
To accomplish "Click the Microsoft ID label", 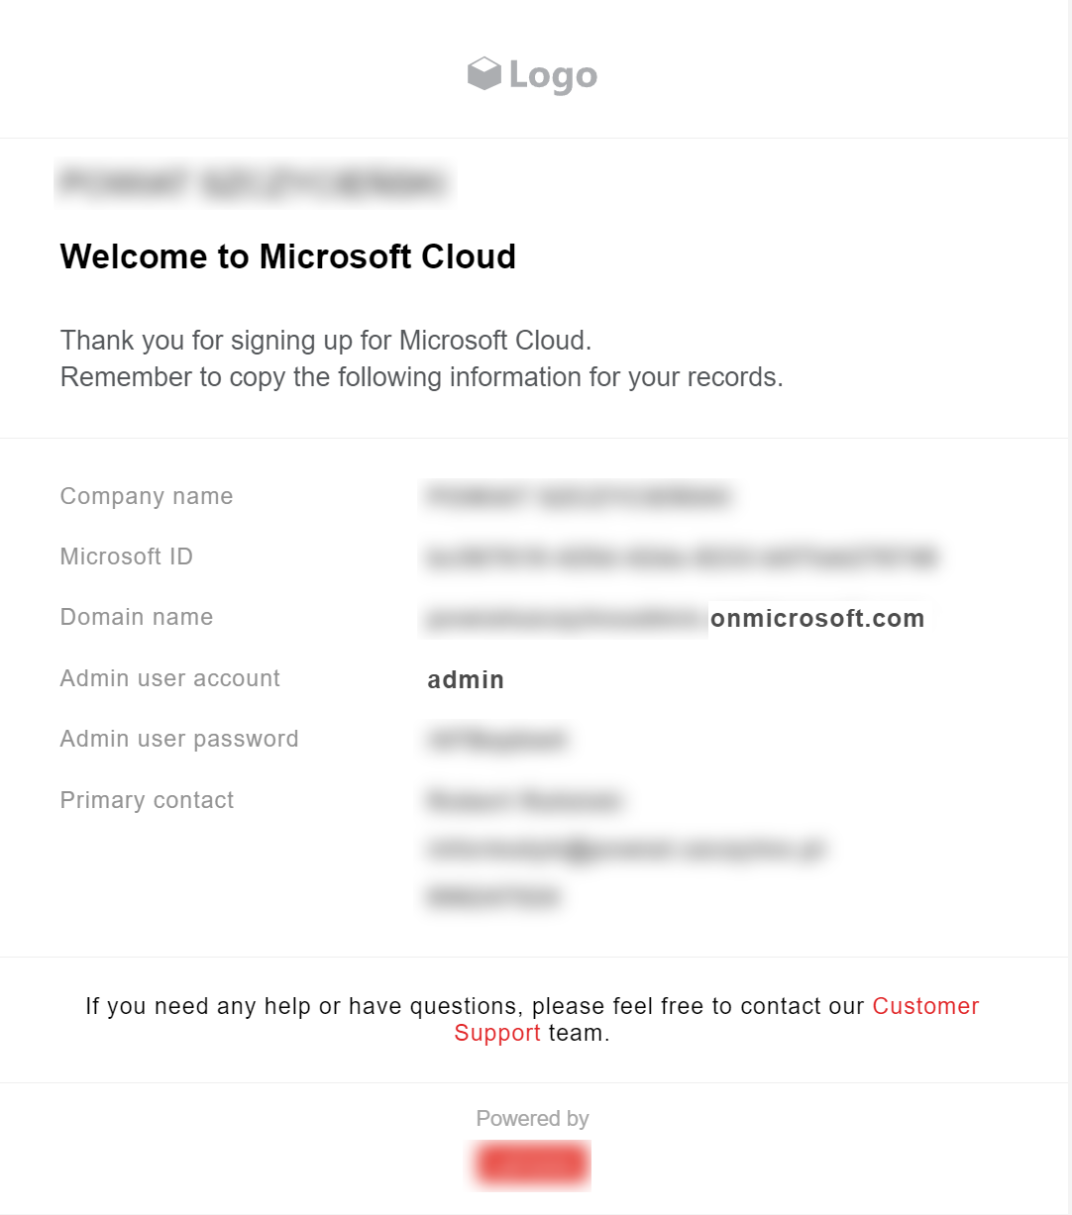I will click(127, 557).
